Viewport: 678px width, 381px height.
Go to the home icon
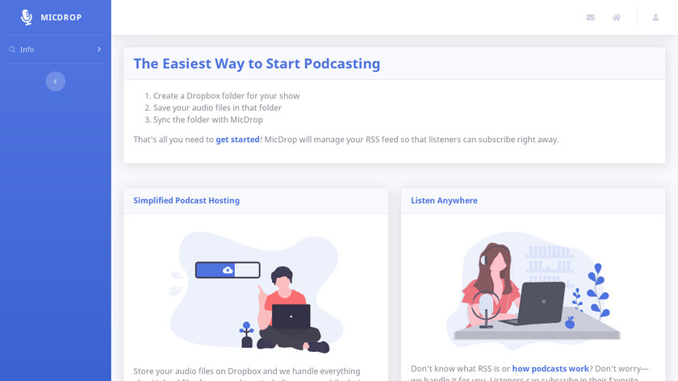(616, 17)
